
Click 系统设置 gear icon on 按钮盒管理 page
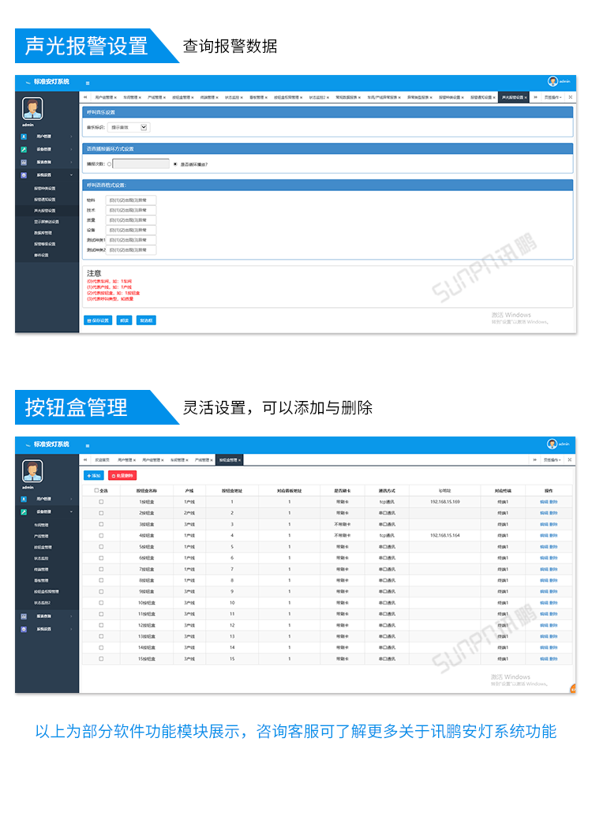[x=24, y=629]
